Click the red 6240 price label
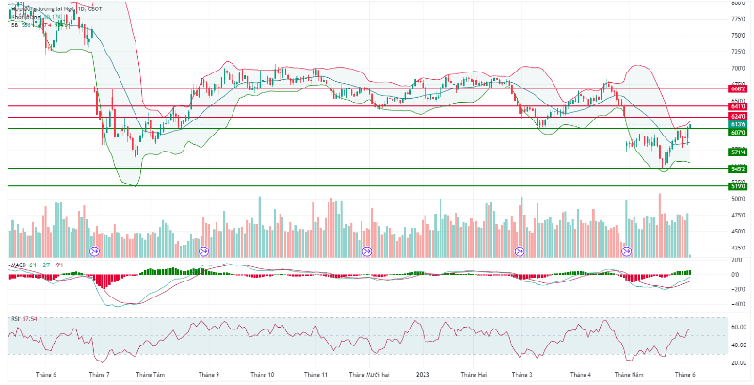The height and width of the screenshot is (385, 754). tap(738, 117)
